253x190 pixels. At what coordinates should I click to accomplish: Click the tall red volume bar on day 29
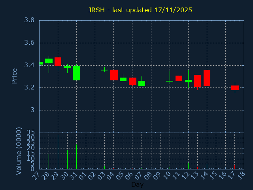click(58, 152)
